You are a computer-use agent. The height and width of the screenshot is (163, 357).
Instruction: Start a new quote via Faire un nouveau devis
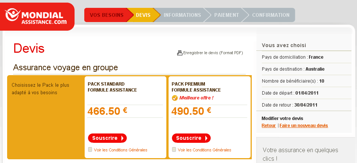pos(303,126)
